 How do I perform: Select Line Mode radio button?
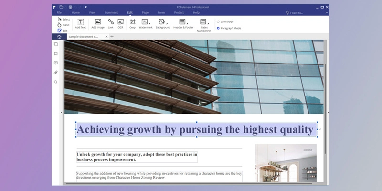pos(218,21)
